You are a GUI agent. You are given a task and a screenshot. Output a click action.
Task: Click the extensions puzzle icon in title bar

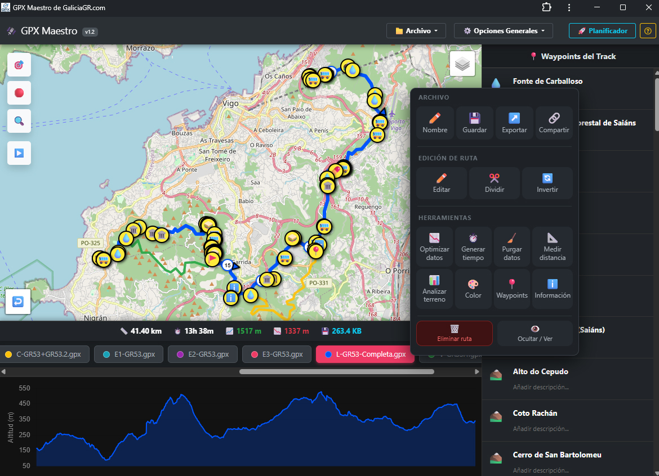click(546, 7)
